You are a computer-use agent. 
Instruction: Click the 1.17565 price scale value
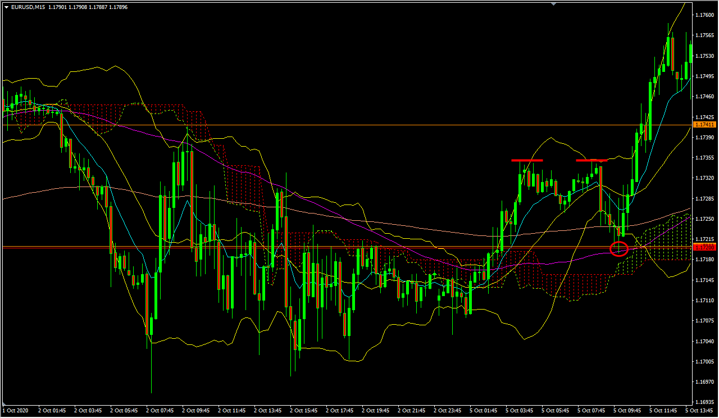pos(704,35)
